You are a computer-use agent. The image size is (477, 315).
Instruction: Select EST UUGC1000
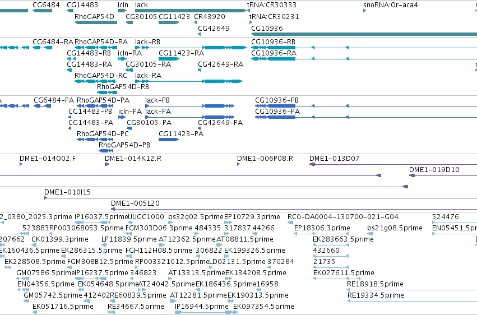pyautogui.click(x=146, y=217)
